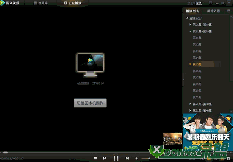
Task: Open the login dropdown arrow
Action: click(x=204, y=3)
